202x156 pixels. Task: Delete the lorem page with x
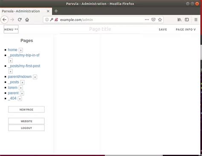21,88
